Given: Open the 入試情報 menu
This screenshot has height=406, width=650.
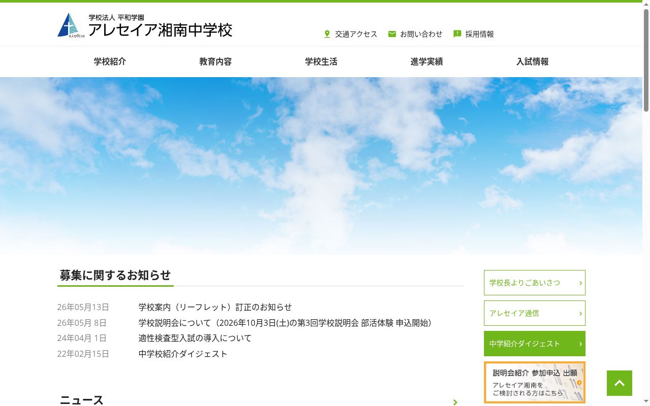Looking at the screenshot, I should pos(532,61).
